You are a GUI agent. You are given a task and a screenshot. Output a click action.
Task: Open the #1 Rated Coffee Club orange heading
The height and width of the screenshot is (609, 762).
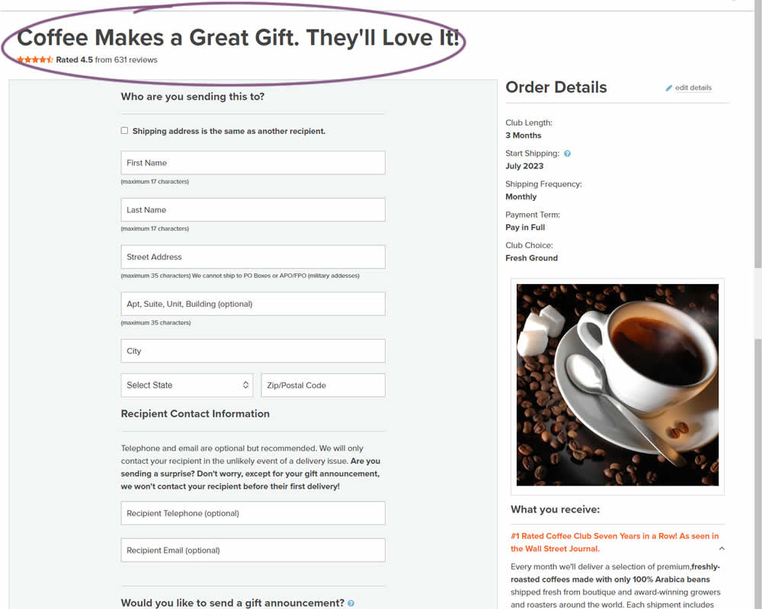614,542
